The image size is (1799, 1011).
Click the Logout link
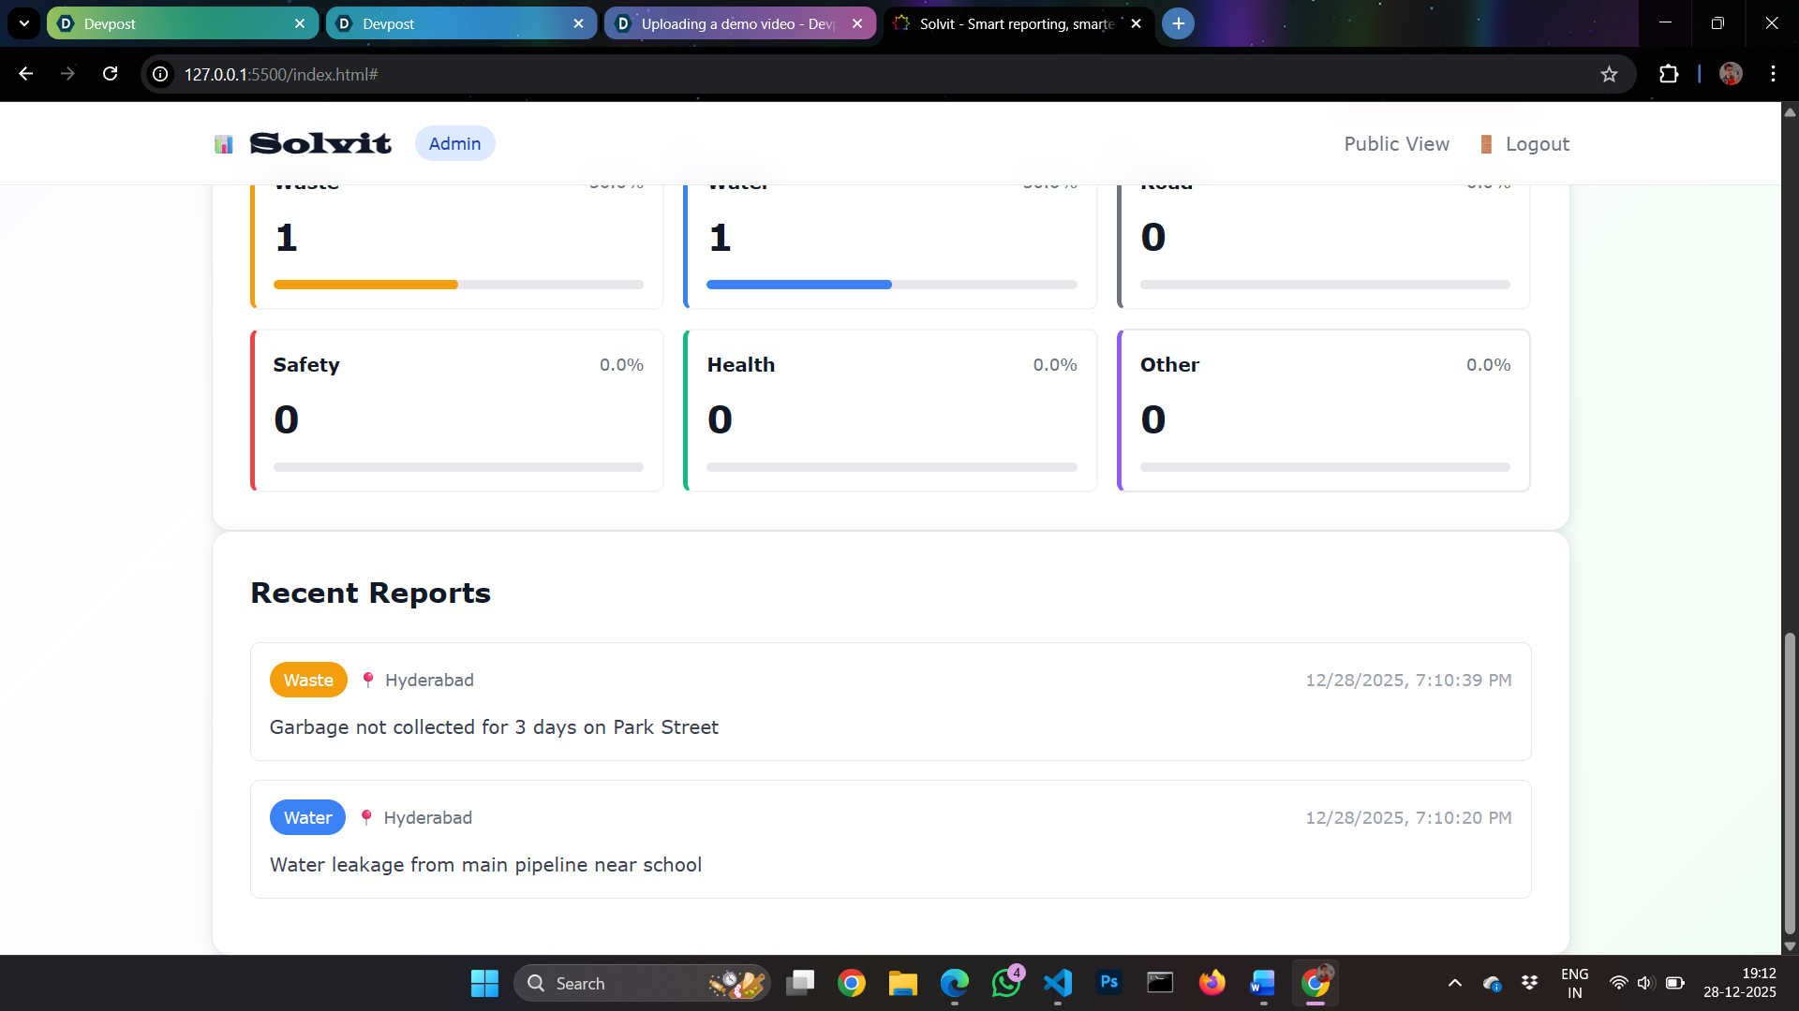[x=1524, y=144]
